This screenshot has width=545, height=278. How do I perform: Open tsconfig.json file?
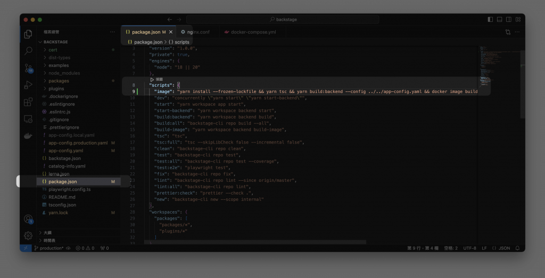click(x=79, y=205)
